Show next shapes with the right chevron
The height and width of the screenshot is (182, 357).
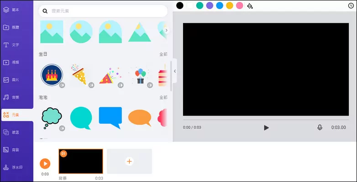point(167,30)
